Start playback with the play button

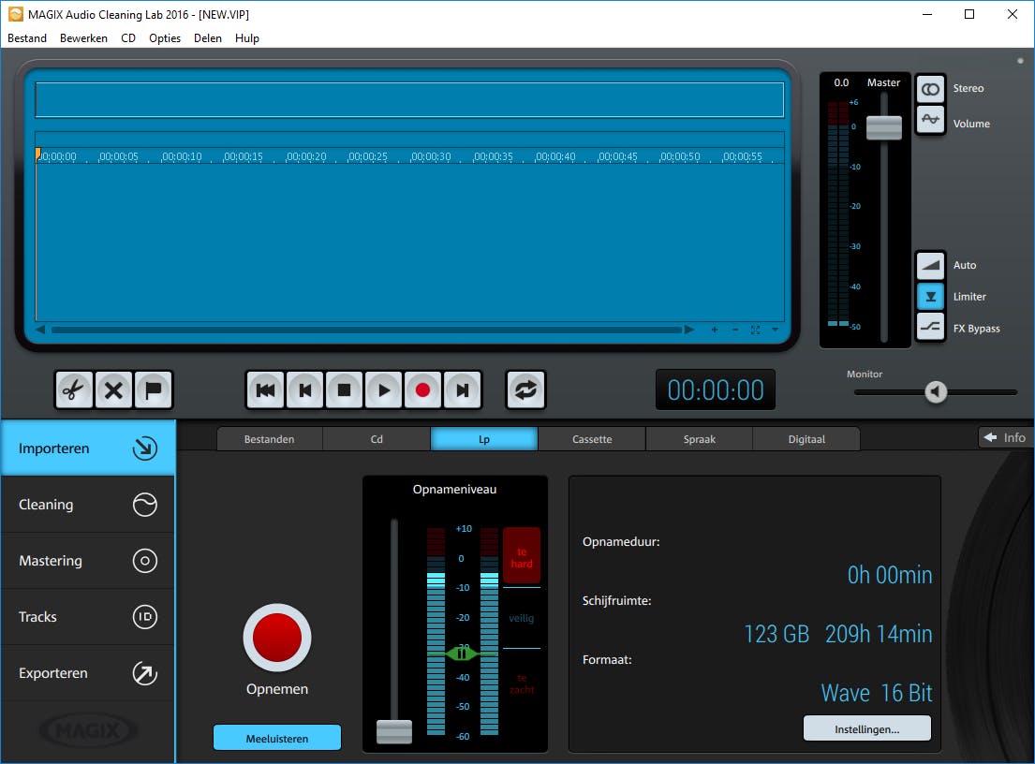pyautogui.click(x=383, y=390)
